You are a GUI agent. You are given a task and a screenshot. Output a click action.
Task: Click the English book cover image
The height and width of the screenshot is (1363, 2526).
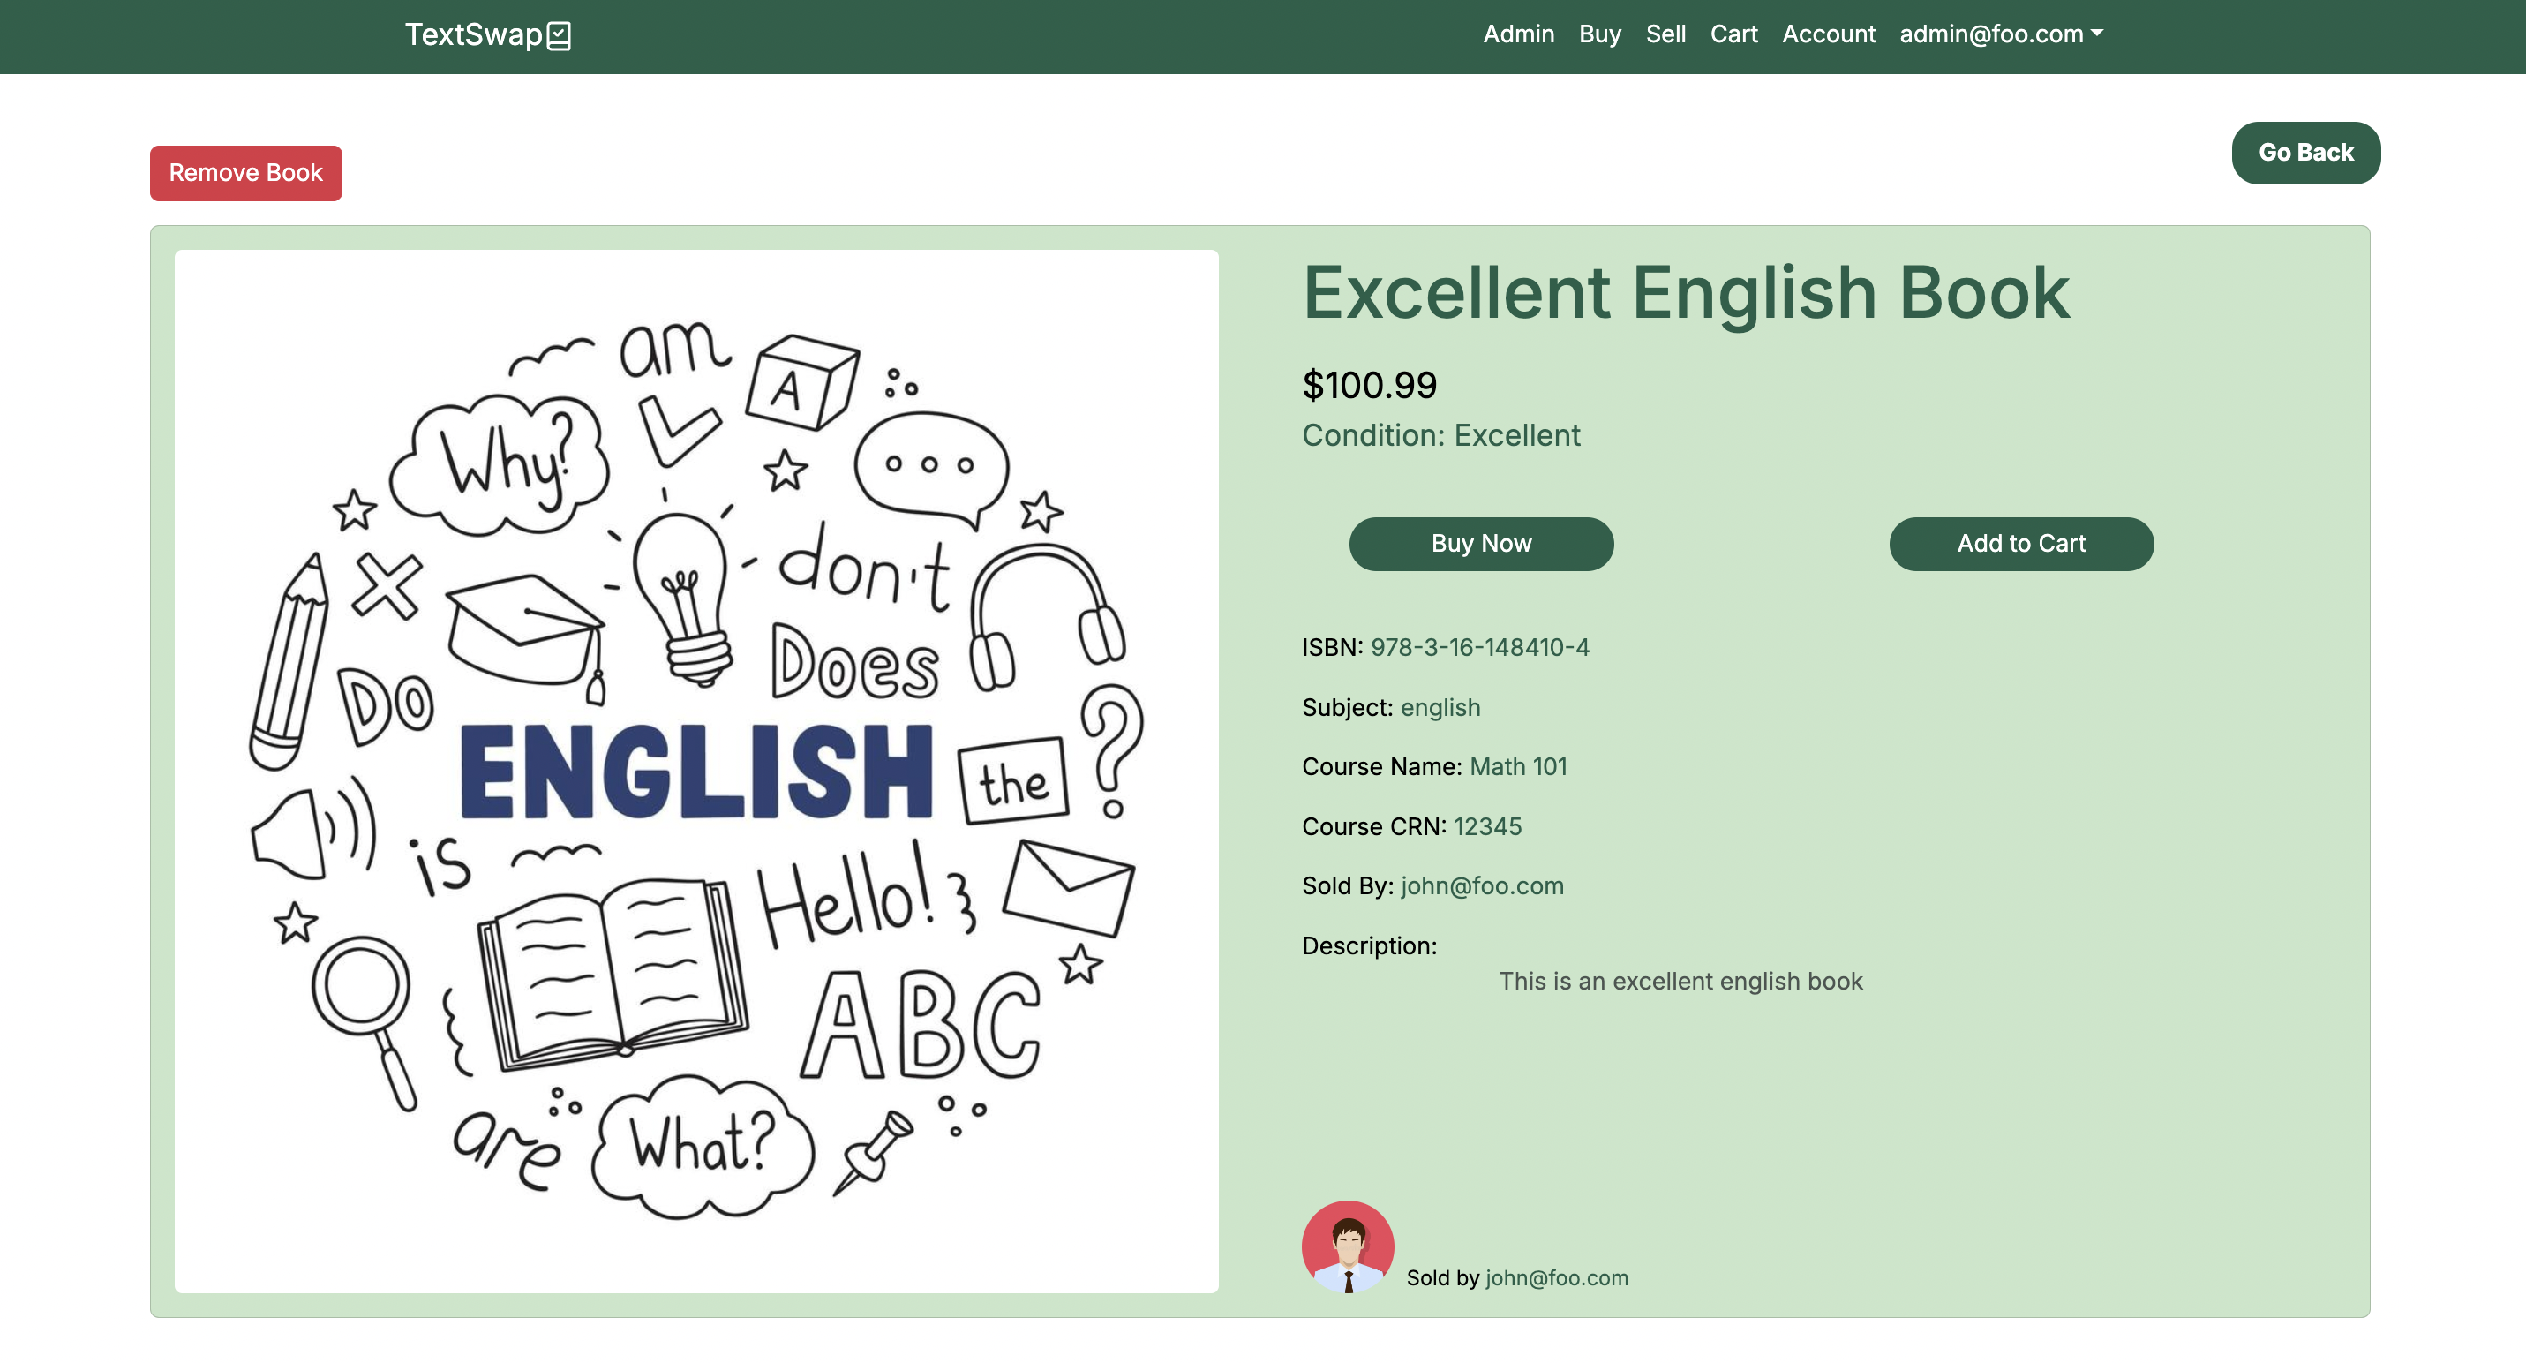point(696,771)
